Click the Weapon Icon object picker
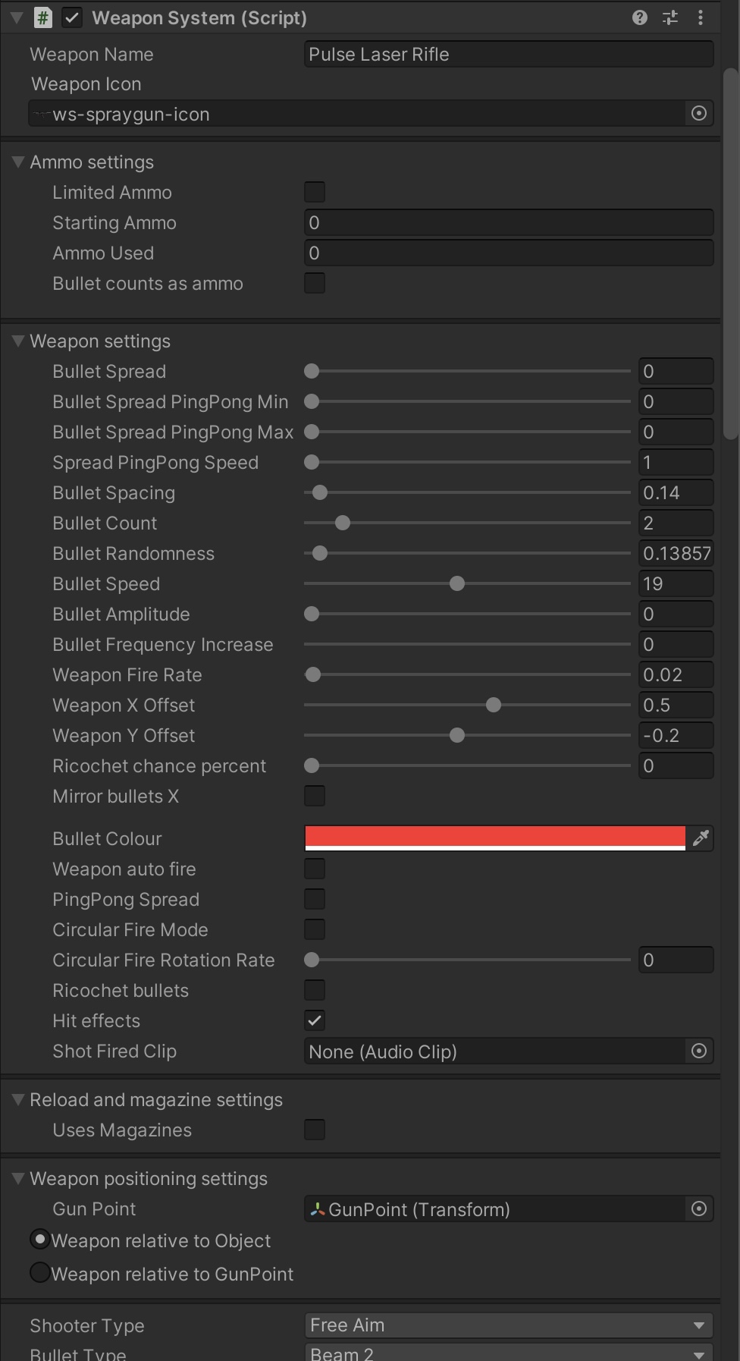Viewport: 740px width, 1361px height. [698, 114]
